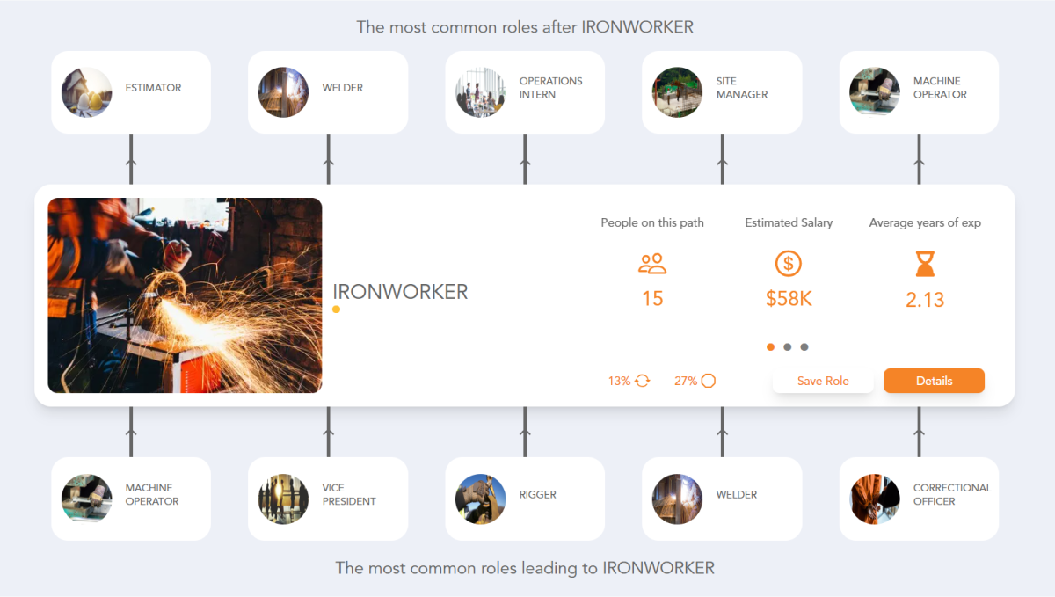Click the People on this path icon

pyautogui.click(x=652, y=263)
